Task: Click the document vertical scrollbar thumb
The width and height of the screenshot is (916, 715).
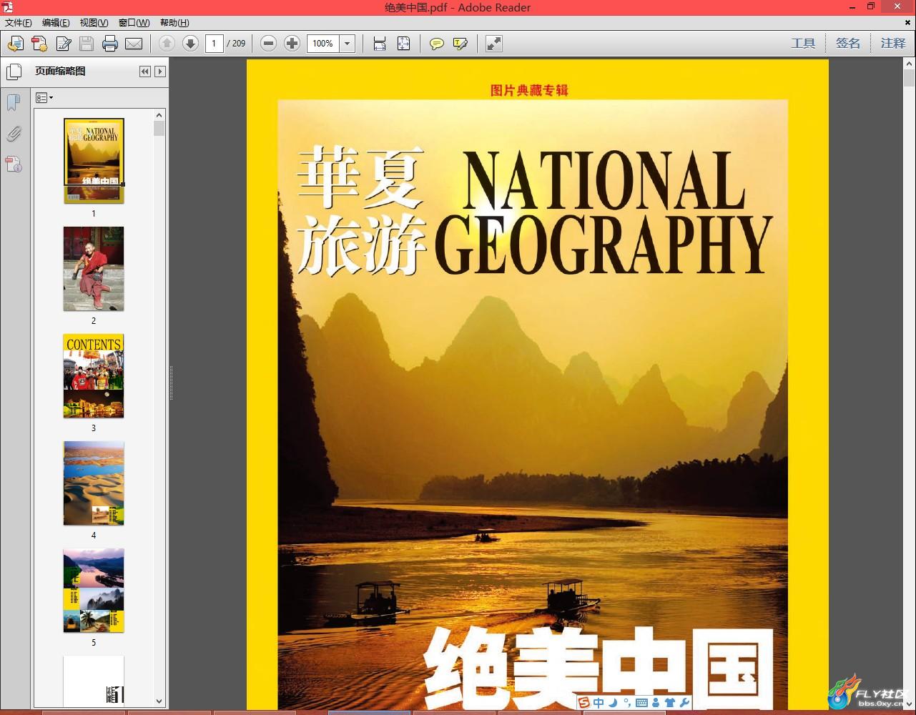Action: [x=909, y=77]
